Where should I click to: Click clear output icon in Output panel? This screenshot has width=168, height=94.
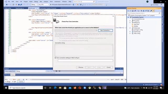click(x=56, y=71)
